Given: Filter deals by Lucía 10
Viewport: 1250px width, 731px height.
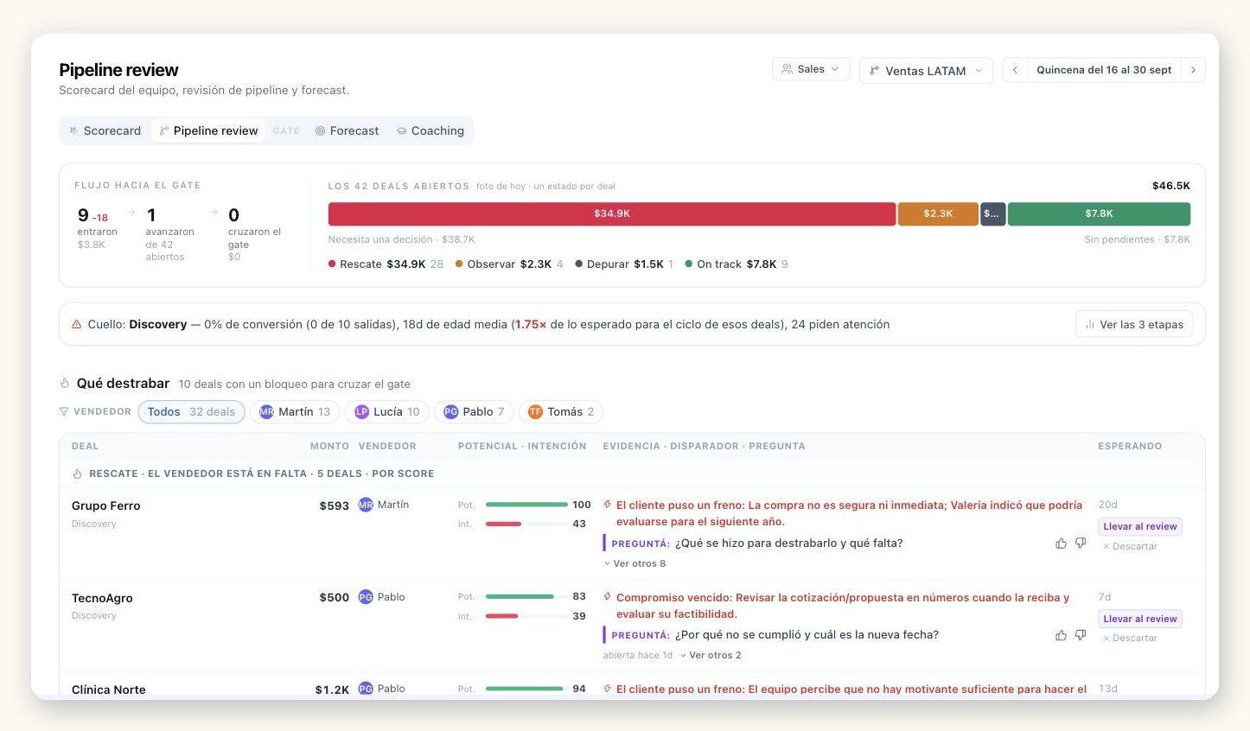Looking at the screenshot, I should pos(387,412).
